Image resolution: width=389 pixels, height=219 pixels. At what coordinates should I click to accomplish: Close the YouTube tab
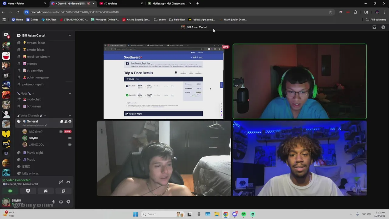(x=142, y=3)
